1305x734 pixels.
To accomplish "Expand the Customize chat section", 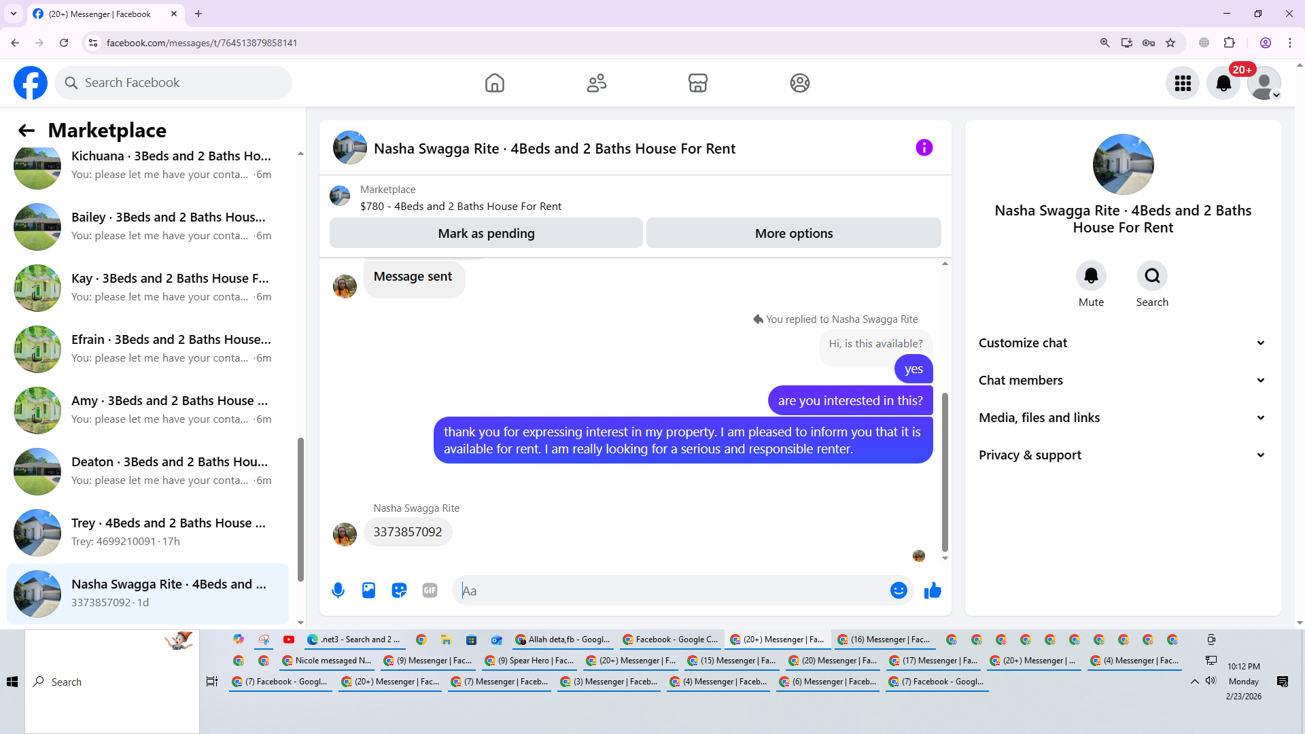I will [1121, 343].
